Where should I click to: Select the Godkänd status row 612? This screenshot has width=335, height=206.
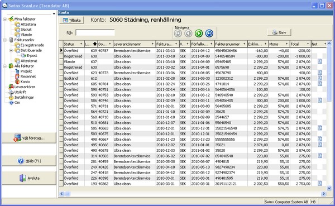tap(193, 78)
